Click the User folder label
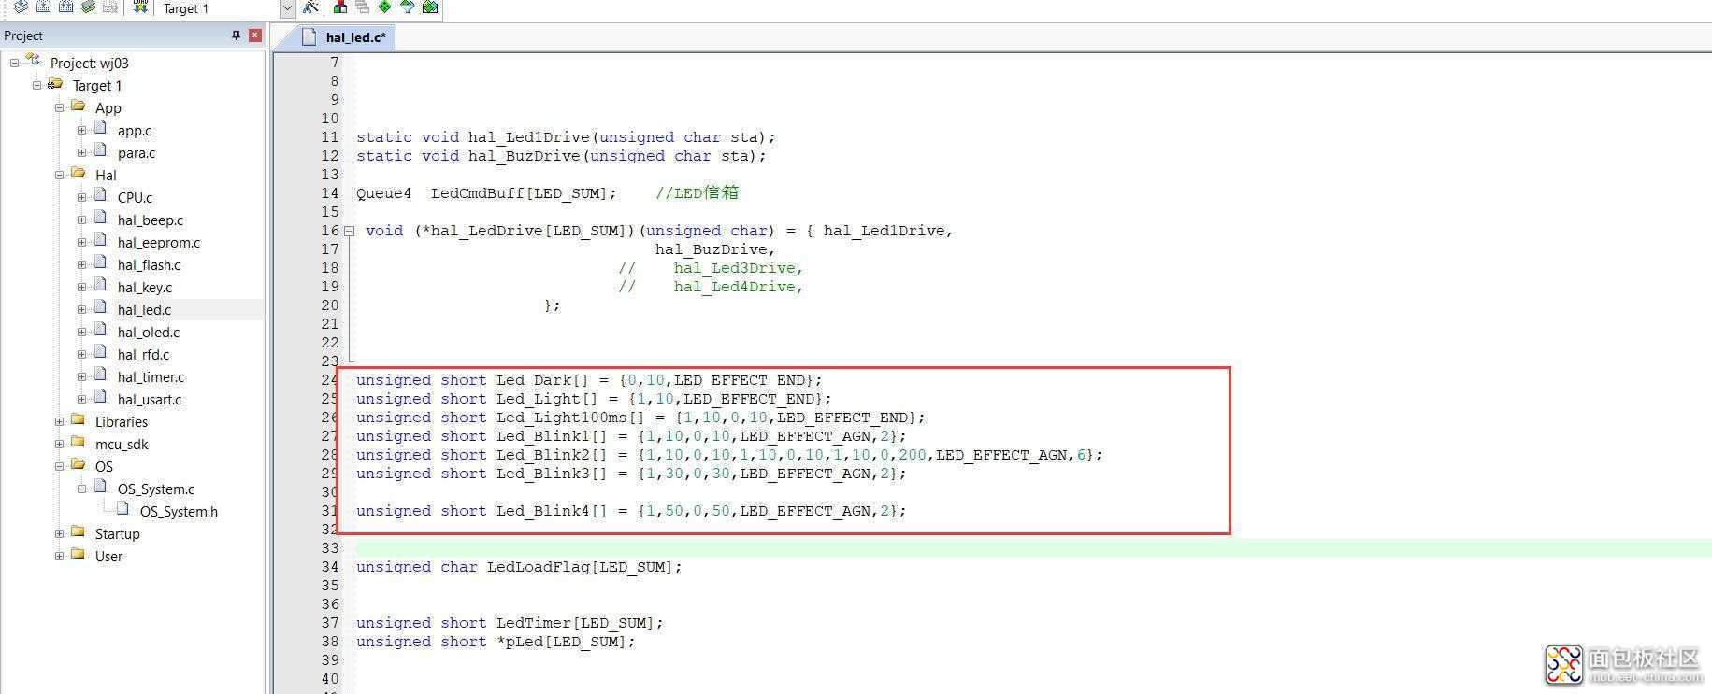This screenshot has height=694, width=1712. click(x=108, y=557)
